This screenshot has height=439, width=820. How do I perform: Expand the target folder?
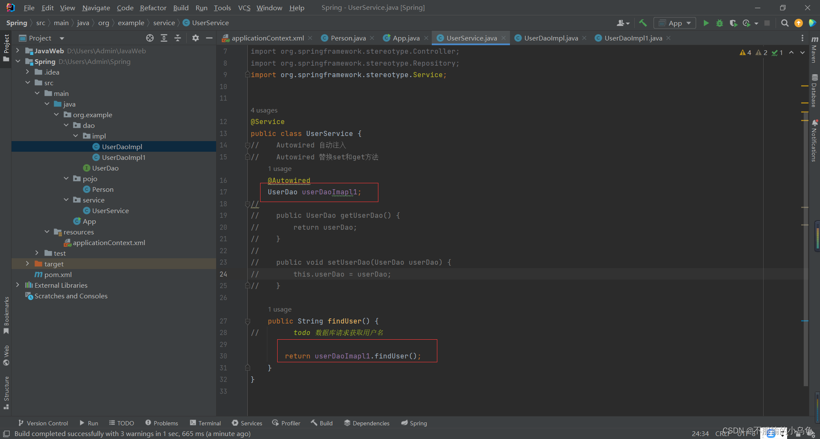28,264
